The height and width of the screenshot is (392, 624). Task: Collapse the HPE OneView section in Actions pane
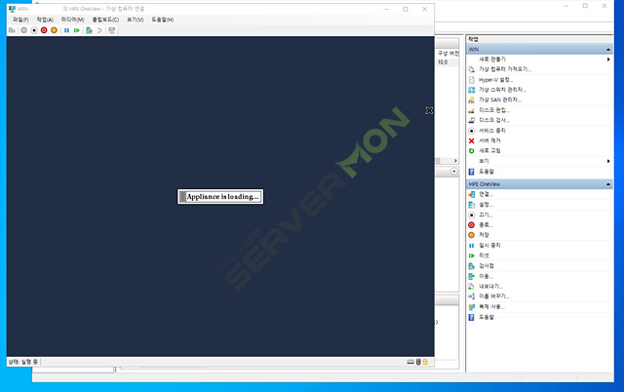coord(608,184)
